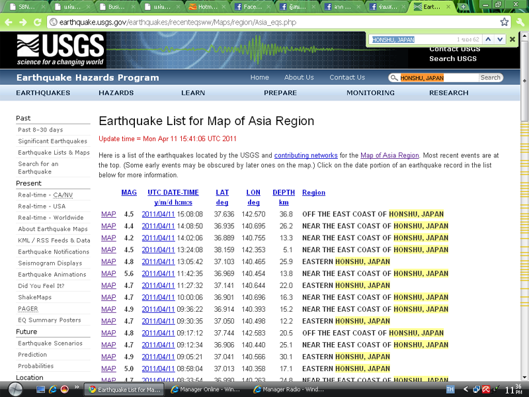
Task: Click the Search button on USGS bar
Action: [490, 77]
